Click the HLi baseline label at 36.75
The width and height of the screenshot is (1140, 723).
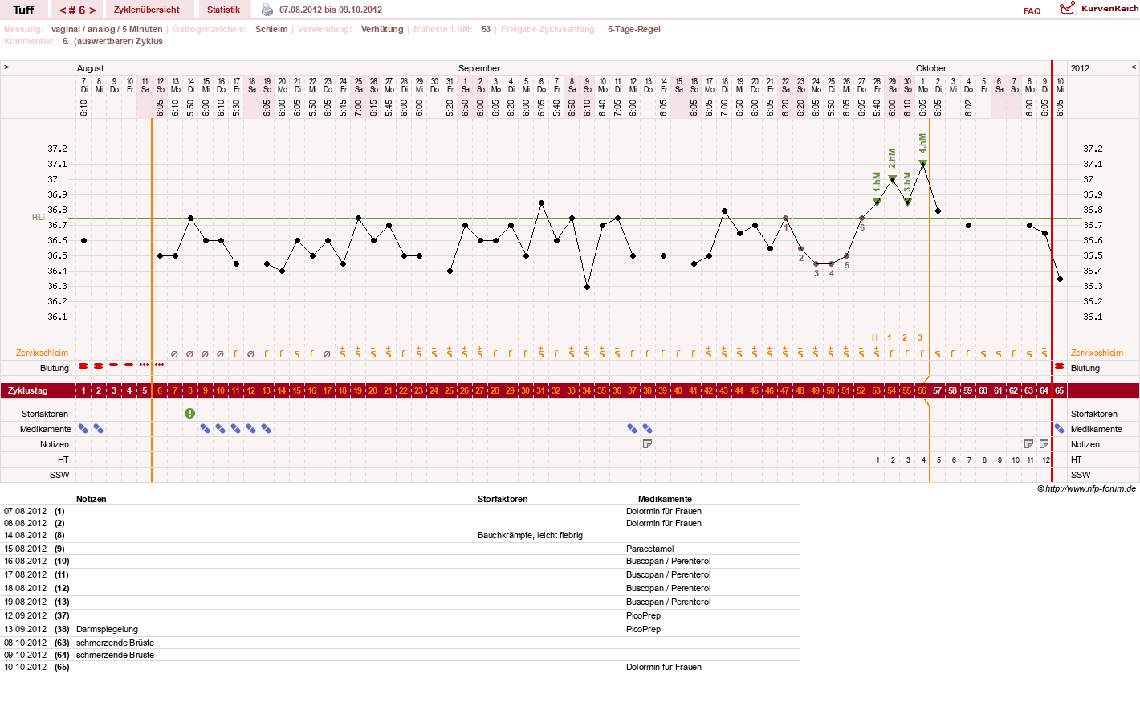pyautogui.click(x=38, y=218)
